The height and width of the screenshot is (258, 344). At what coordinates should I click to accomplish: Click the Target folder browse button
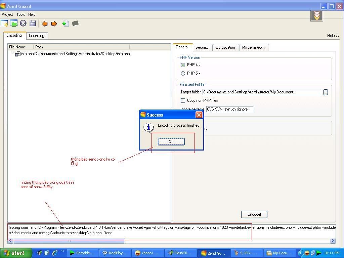pos(326,92)
